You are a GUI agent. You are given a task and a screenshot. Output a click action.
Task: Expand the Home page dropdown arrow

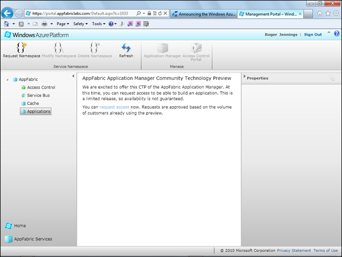tap(13, 24)
